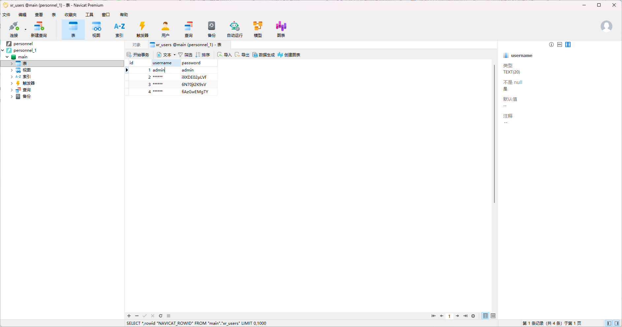Expand the 视图 tree node
Image resolution: width=622 pixels, height=327 pixels.
pos(12,70)
